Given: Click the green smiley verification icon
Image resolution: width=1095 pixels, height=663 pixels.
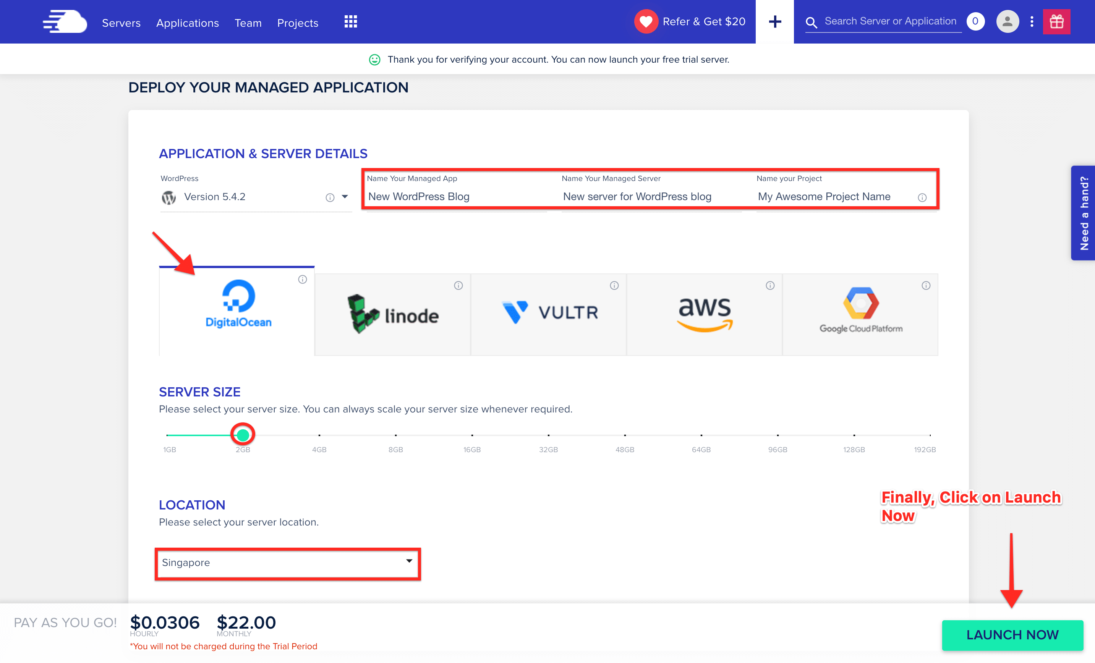Looking at the screenshot, I should (375, 60).
